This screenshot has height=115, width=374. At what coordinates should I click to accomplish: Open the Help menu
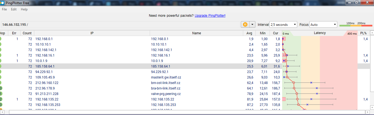24,9
